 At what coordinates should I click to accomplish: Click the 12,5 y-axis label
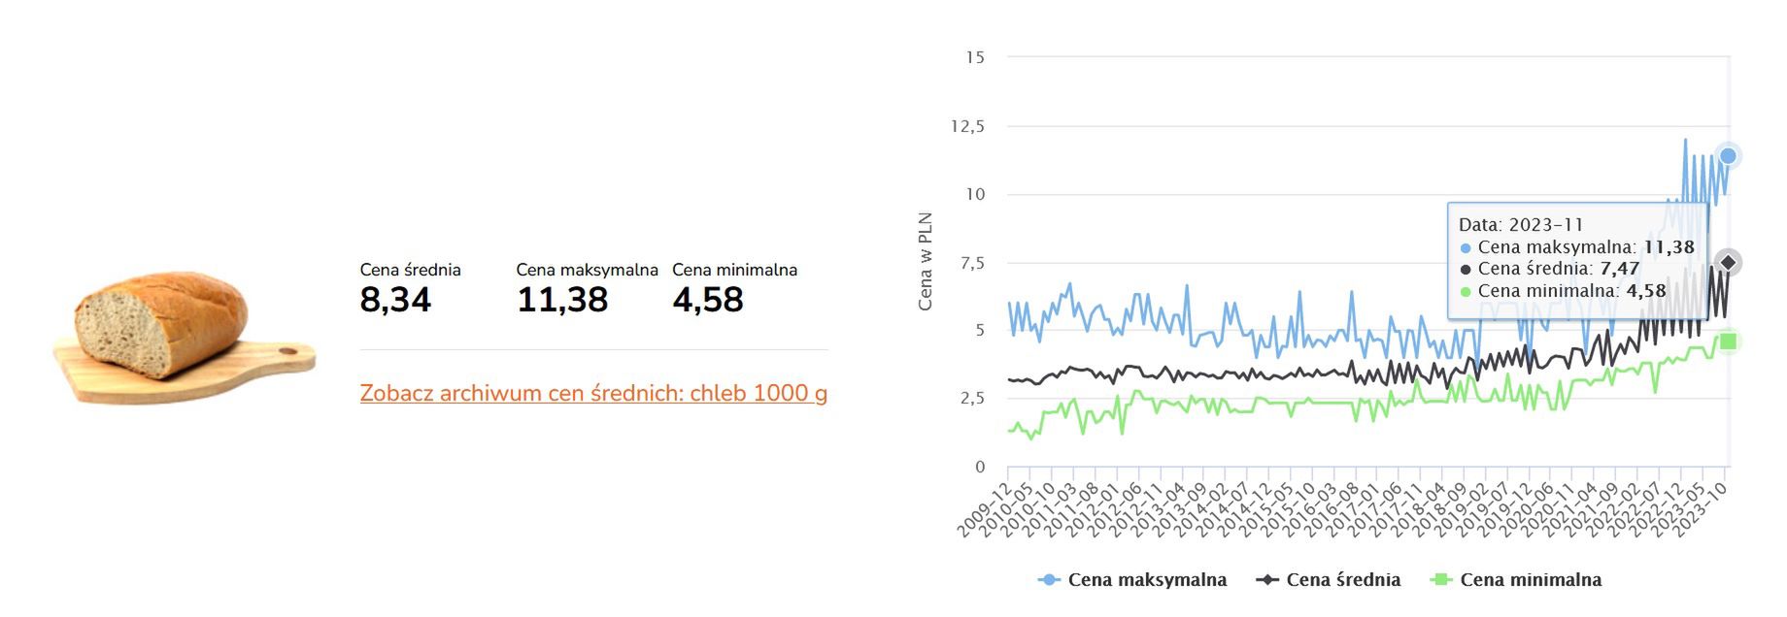[967, 126]
